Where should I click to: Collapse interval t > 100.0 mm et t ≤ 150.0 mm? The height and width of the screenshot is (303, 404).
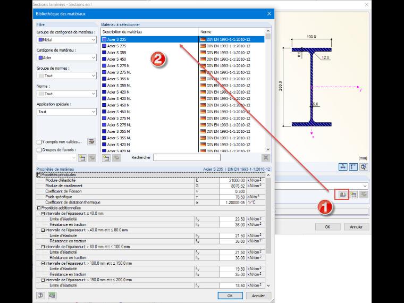click(x=43, y=263)
